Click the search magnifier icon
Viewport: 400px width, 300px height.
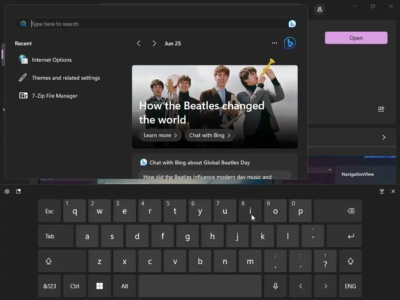23,24
